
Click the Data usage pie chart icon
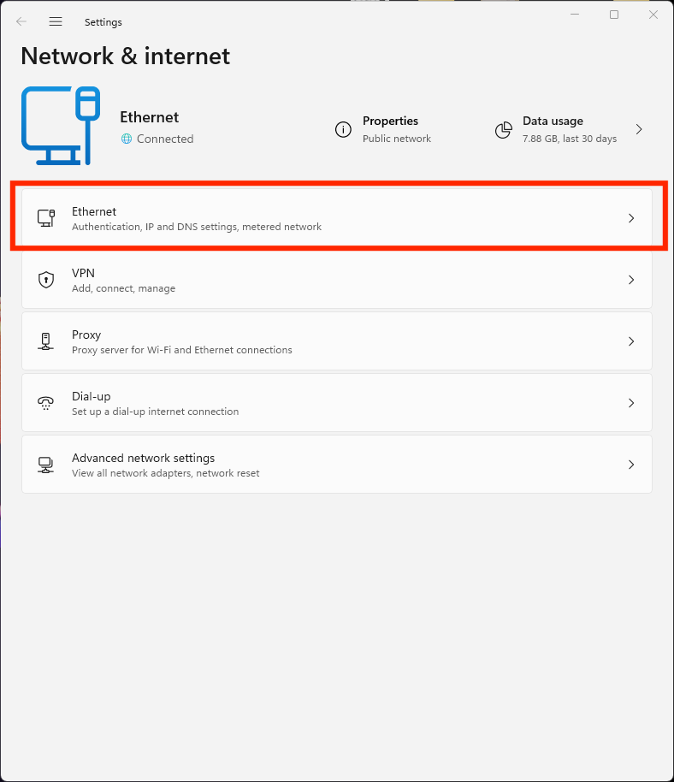point(504,130)
